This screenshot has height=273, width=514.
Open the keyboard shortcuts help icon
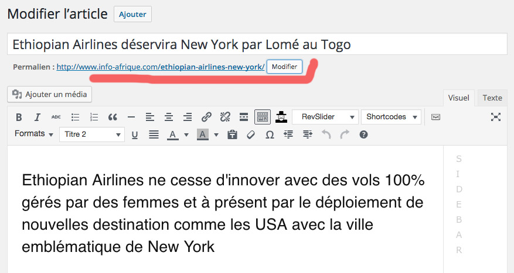click(x=363, y=135)
